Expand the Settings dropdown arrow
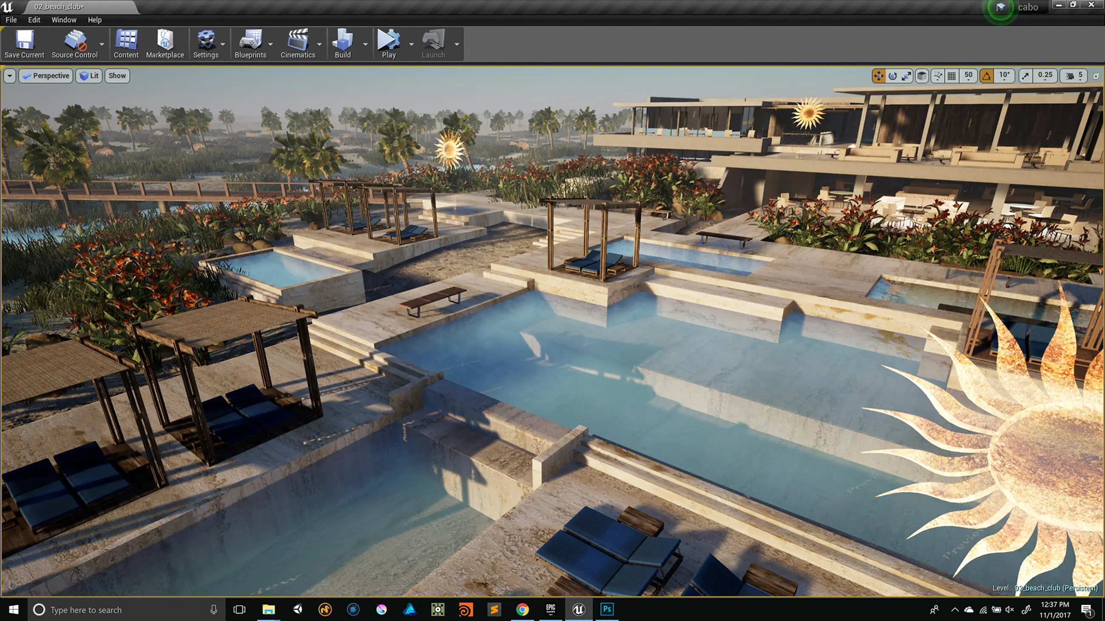The height and width of the screenshot is (621, 1105). (223, 44)
